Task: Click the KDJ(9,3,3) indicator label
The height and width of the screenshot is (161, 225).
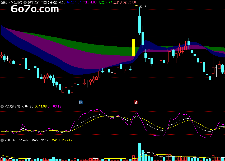Action: click(12, 106)
